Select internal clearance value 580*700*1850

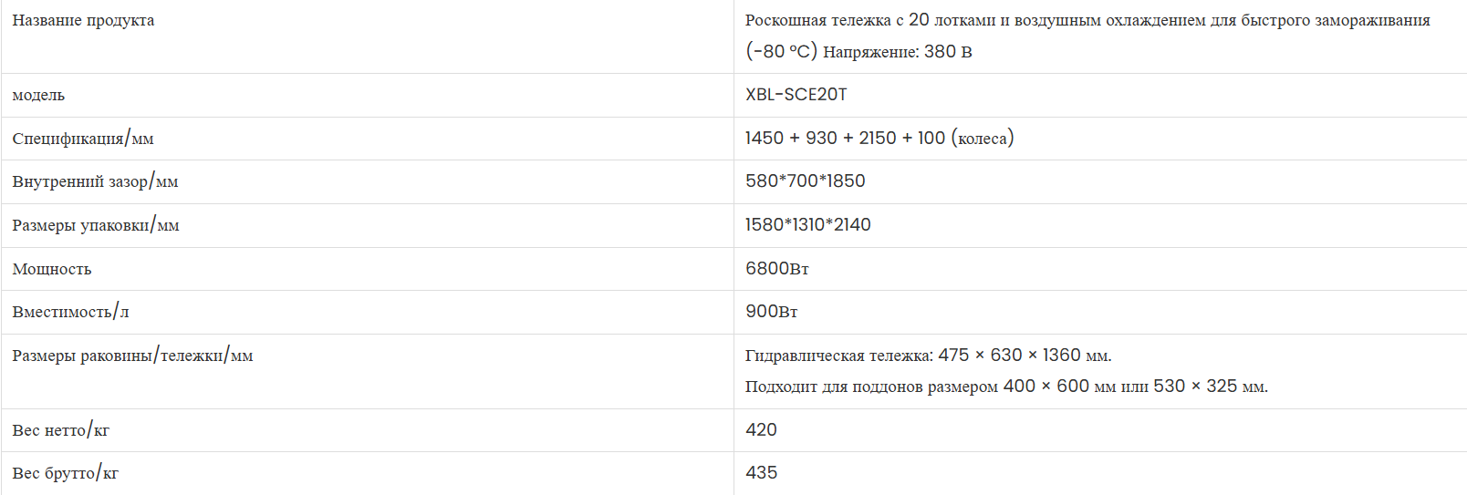point(805,181)
